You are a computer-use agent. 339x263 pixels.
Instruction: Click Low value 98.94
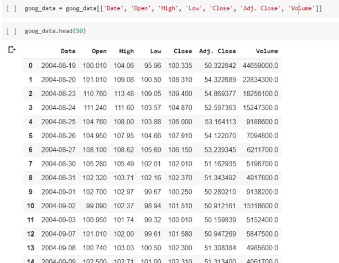point(153,206)
